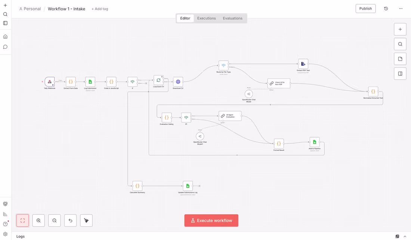Click the Loop Each CV node
Screen dimensions: 411x240
[158, 80]
